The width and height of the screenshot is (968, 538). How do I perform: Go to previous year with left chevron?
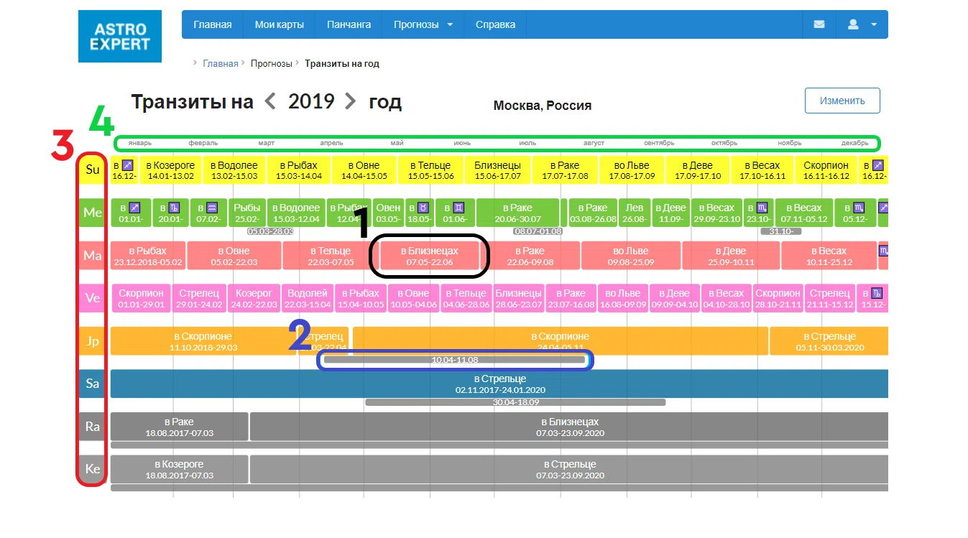270,102
